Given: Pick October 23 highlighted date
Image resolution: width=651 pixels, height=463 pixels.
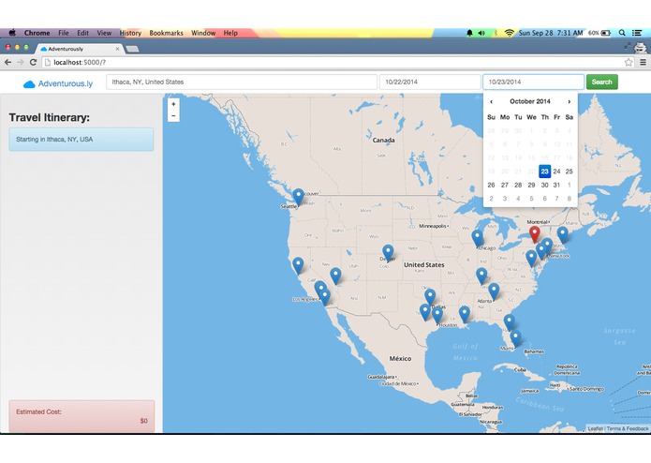Looking at the screenshot, I should 545,172.
